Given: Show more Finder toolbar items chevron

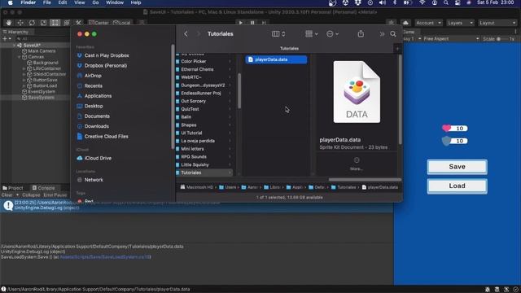Looking at the screenshot, I should coord(382,34).
